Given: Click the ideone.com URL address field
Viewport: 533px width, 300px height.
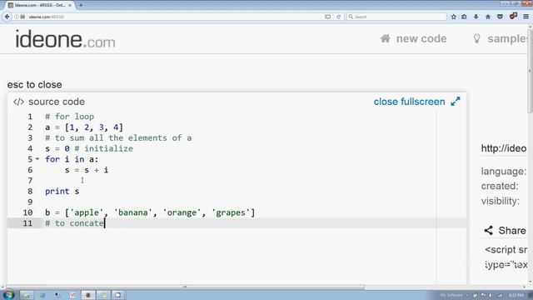Looking at the screenshot, I should tap(170, 17).
